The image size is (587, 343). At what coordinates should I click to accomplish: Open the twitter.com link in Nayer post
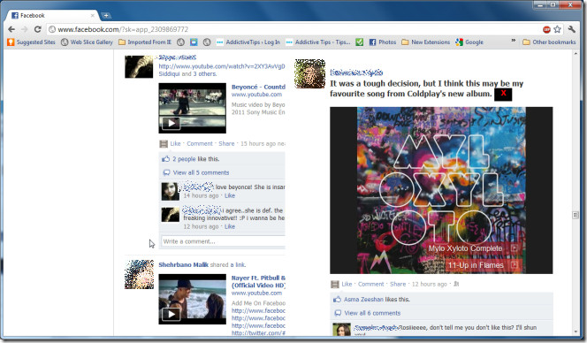(x=258, y=333)
